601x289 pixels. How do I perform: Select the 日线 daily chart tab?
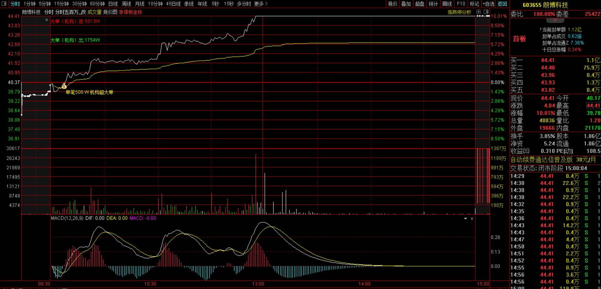point(113,4)
